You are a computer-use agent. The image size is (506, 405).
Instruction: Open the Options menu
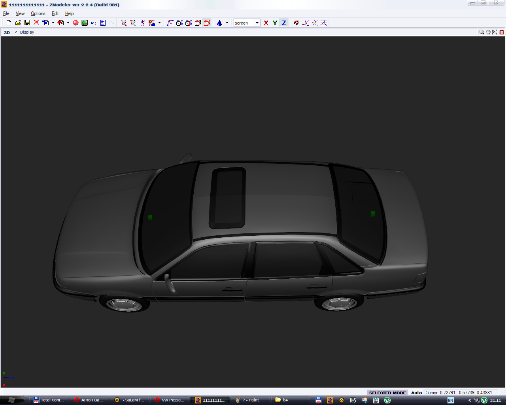point(38,13)
